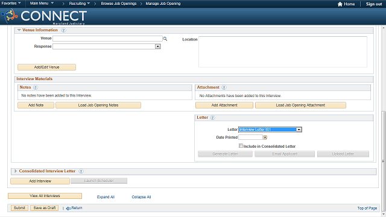Click the Load Job Opening Notes button
The height and width of the screenshot is (217, 386).
tap(98, 105)
